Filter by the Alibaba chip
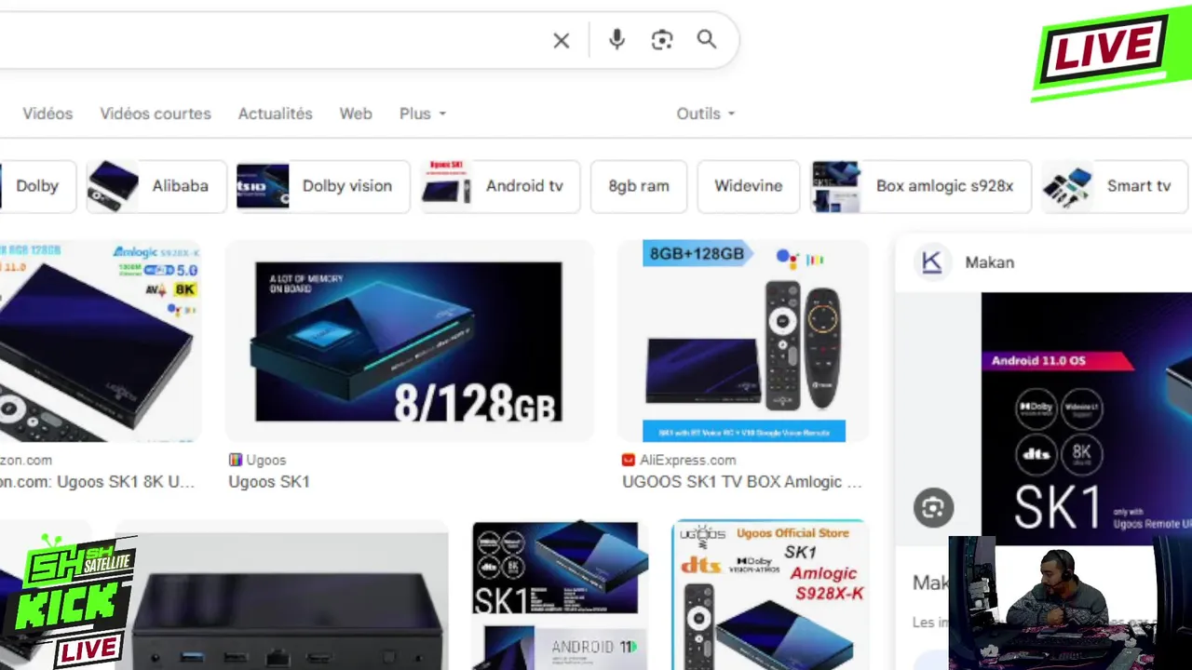The height and width of the screenshot is (670, 1192). (x=156, y=186)
